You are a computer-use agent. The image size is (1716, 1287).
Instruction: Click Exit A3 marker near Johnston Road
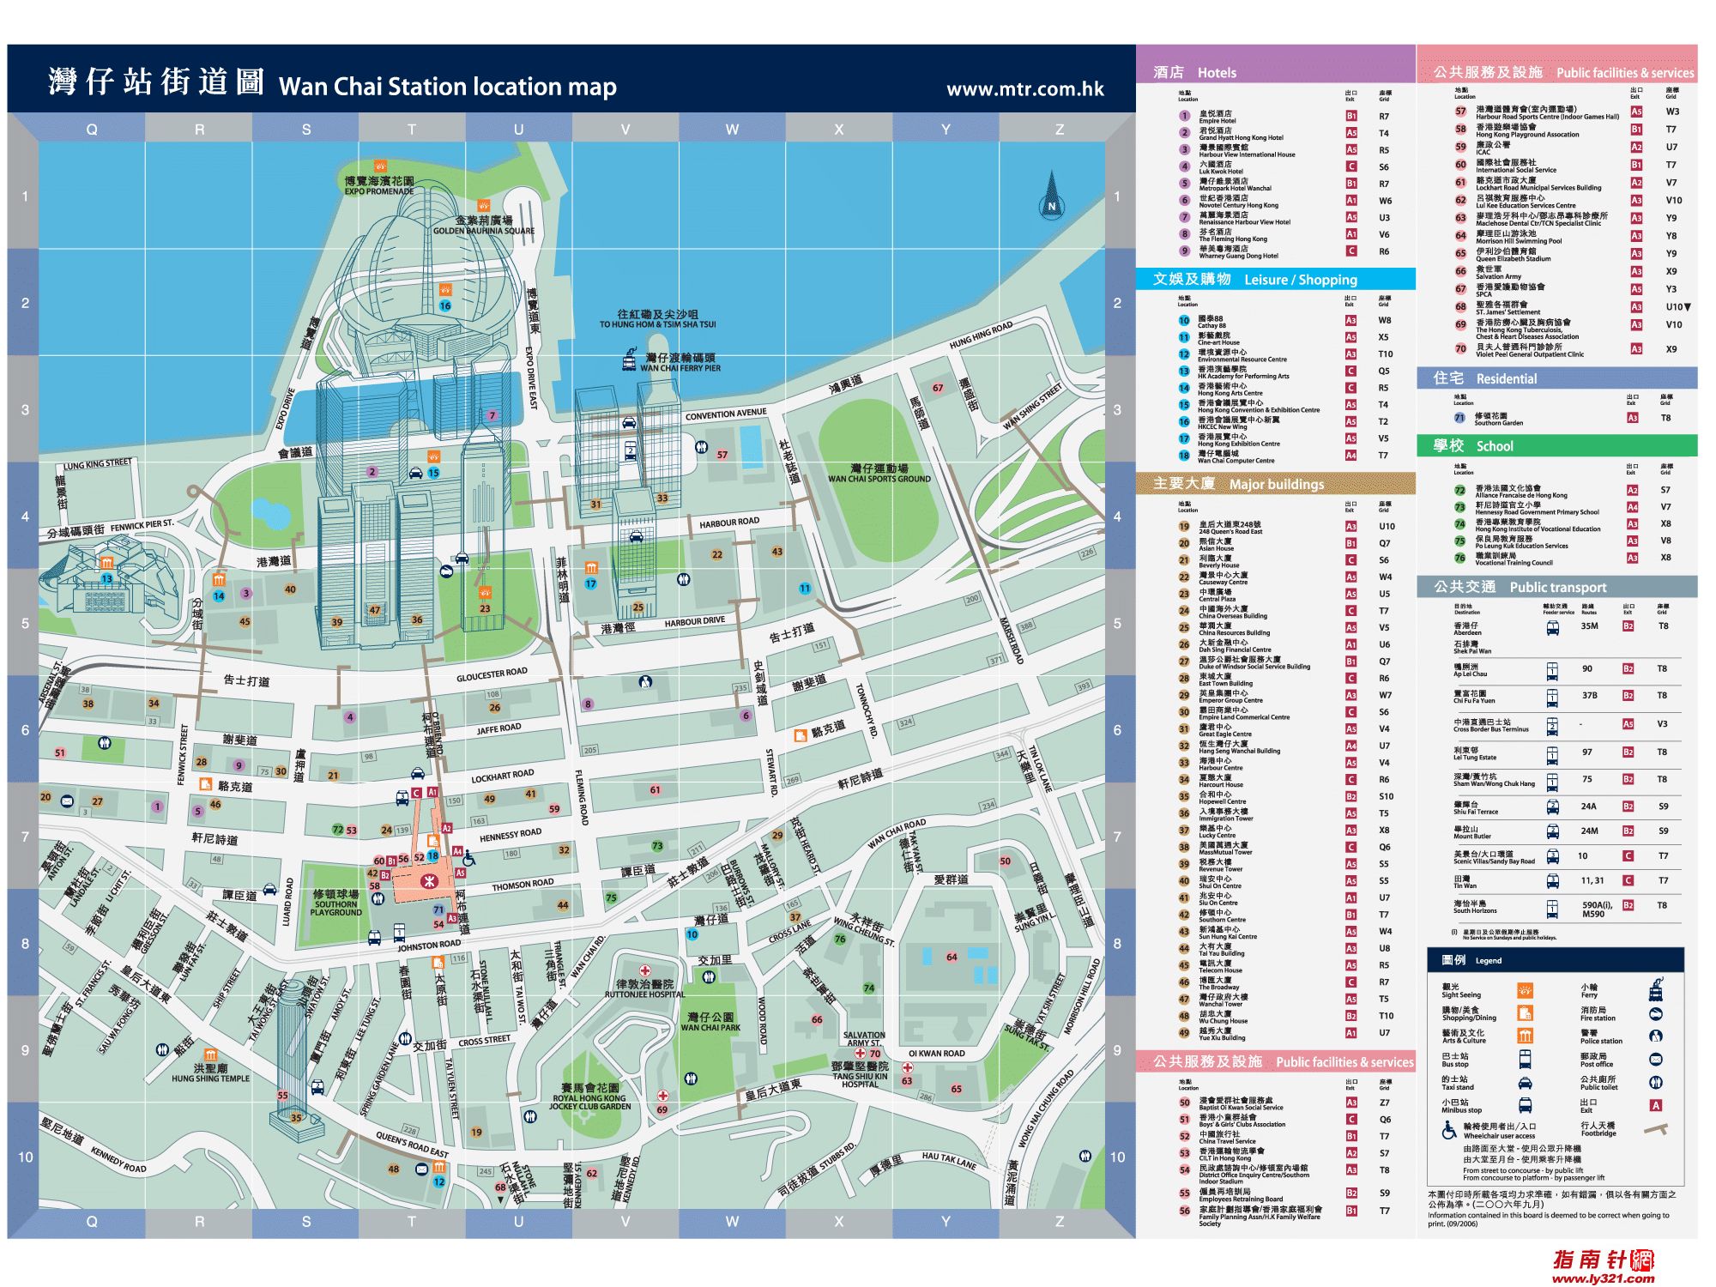point(452,919)
